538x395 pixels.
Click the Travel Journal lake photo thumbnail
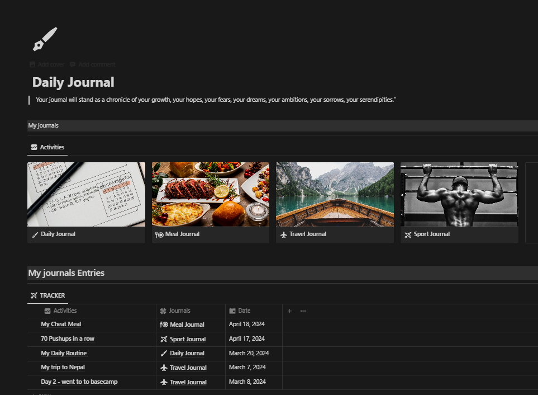point(335,194)
